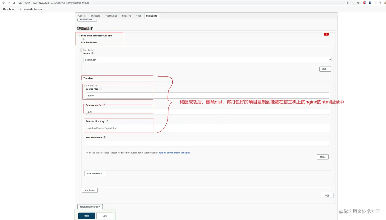This screenshot has width=386, height=220.
Task: Open the add post-build step dropdown
Action: pos(90,207)
